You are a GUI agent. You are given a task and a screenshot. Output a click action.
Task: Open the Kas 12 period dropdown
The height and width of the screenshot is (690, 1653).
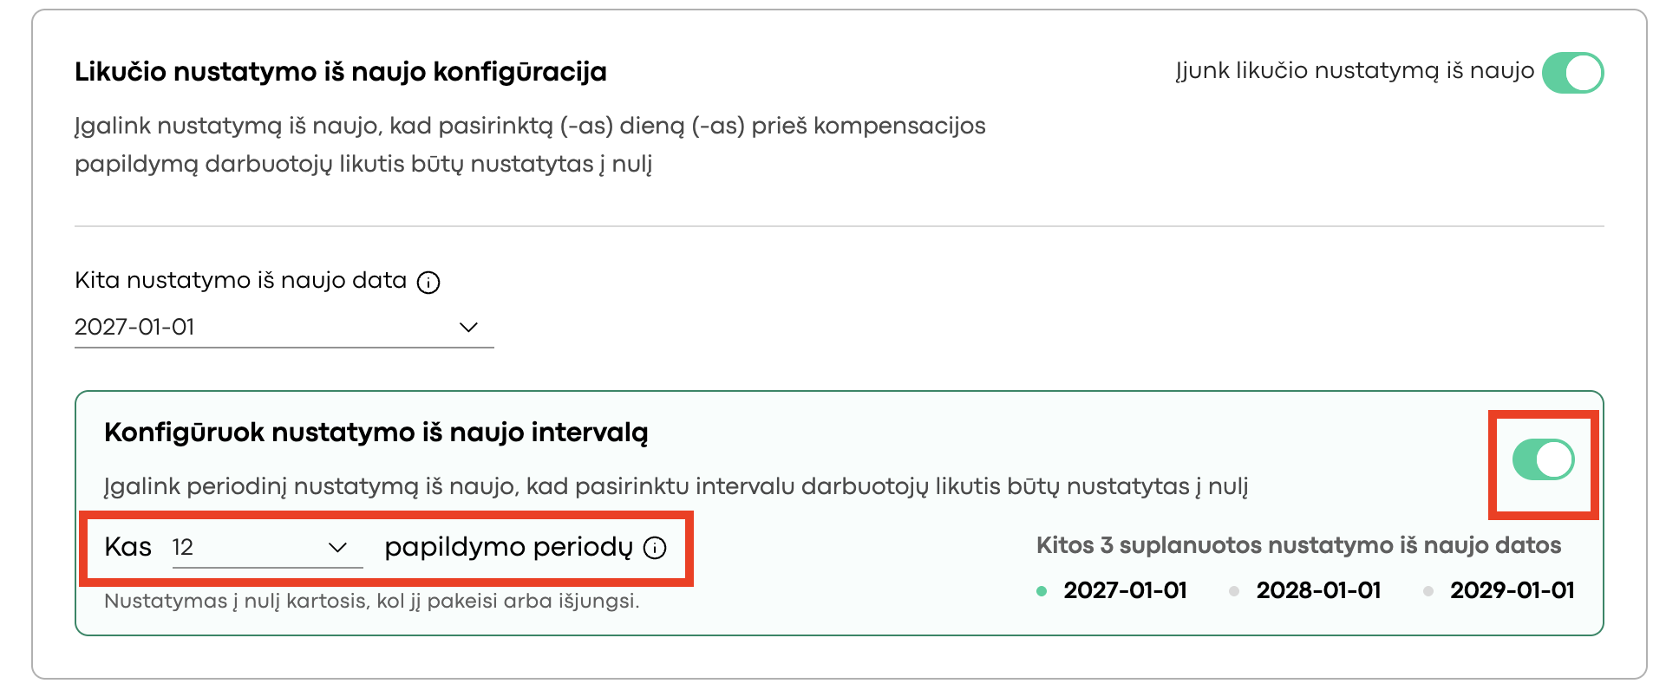pos(267,548)
